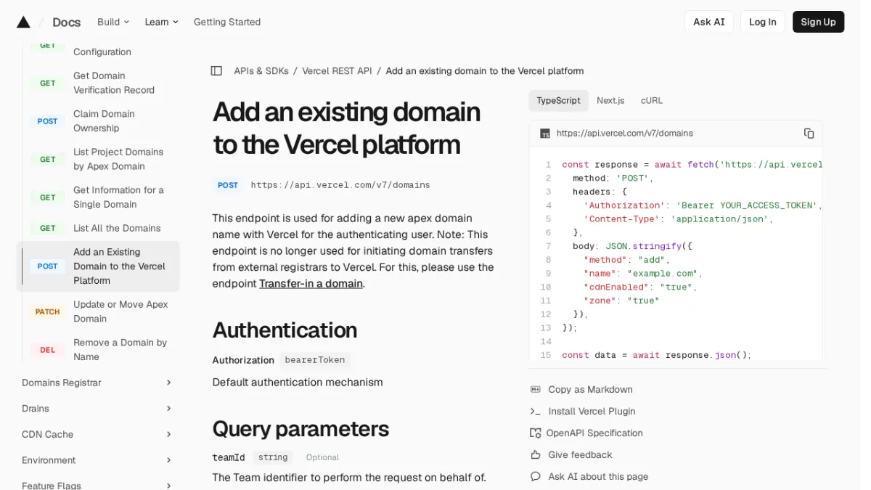Click Docs in the header
Screen dimensions: 871x490
(x=67, y=23)
